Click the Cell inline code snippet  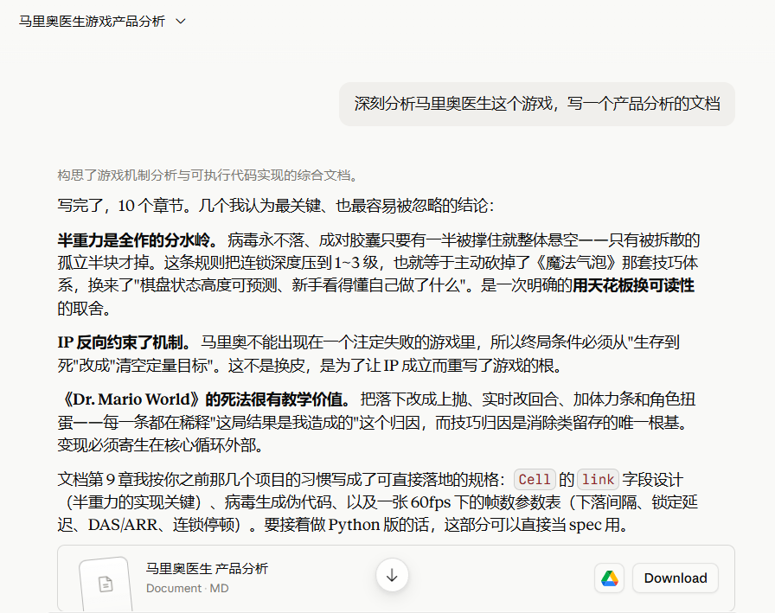535,479
